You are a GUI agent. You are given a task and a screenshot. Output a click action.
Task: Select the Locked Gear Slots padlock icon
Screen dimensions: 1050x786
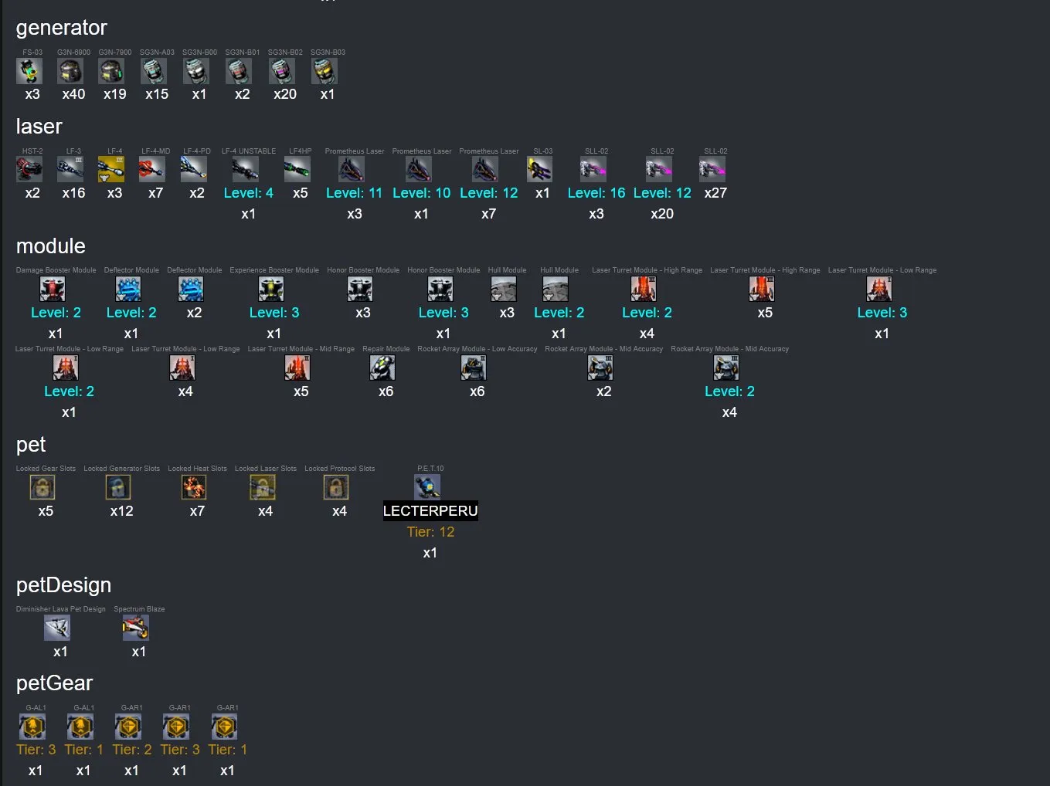click(x=42, y=487)
